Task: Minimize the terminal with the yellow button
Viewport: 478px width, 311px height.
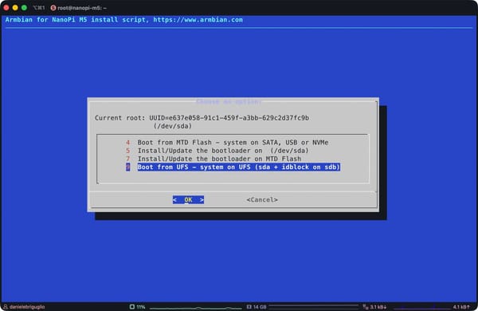Action: pos(15,8)
